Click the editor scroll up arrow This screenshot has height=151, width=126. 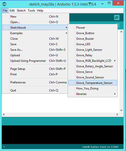coord(121,32)
